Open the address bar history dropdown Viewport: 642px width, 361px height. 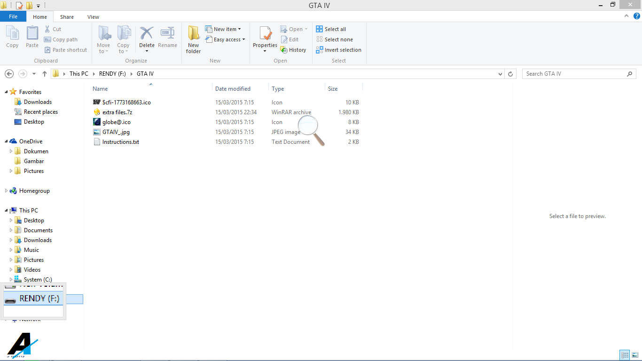[x=500, y=74]
